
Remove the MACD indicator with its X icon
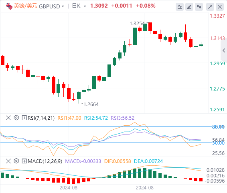tap(8, 161)
